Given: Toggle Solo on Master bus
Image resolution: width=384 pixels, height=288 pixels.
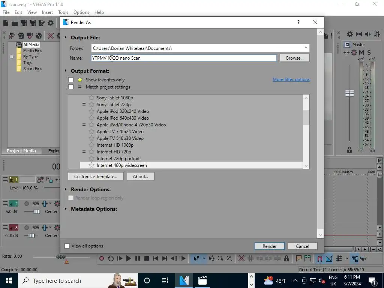Looking at the screenshot, I should point(369,52).
